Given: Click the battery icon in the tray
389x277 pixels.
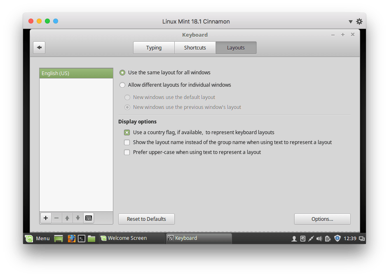Looking at the screenshot, I should pos(327,238).
